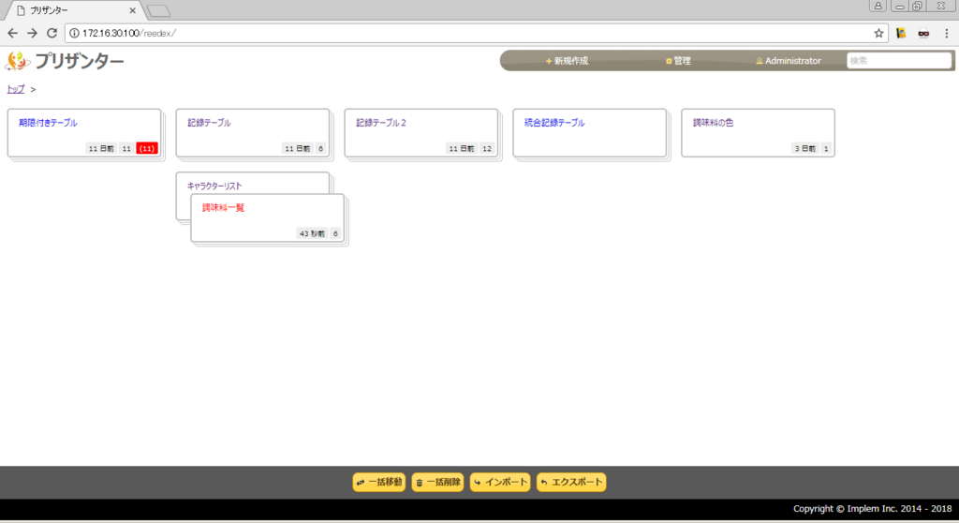The width and height of the screenshot is (959, 523).
Task: Click the Chrome profile user icon
Action: [878, 7]
